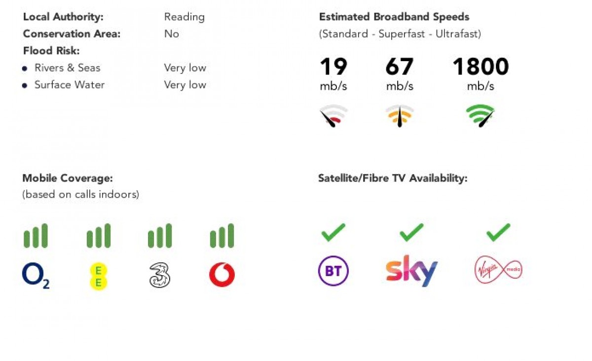
Task: Click the BT logo
Action: point(333,271)
